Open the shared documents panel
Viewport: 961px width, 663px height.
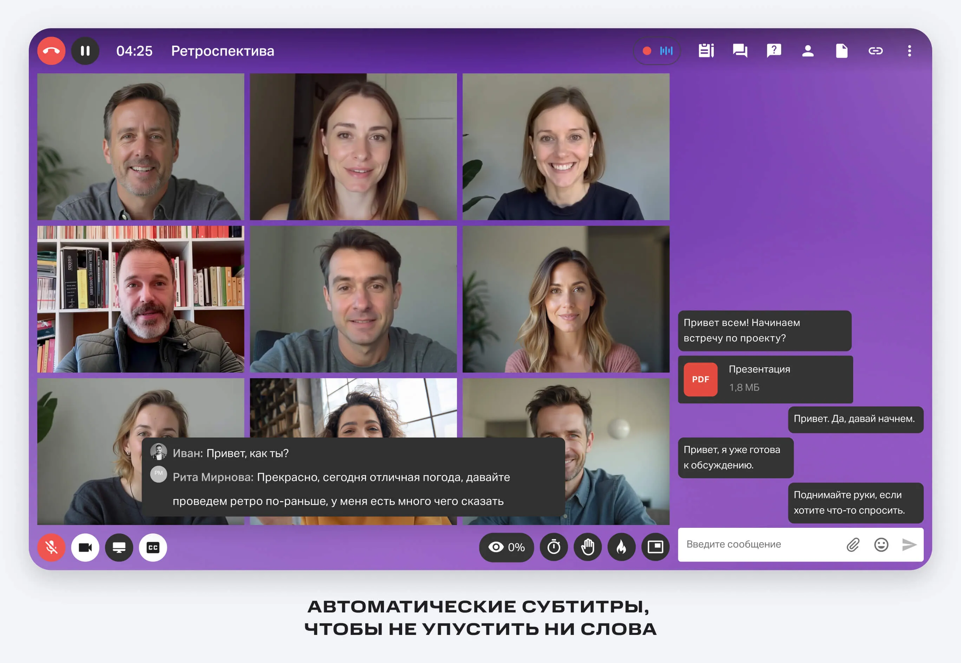[842, 51]
